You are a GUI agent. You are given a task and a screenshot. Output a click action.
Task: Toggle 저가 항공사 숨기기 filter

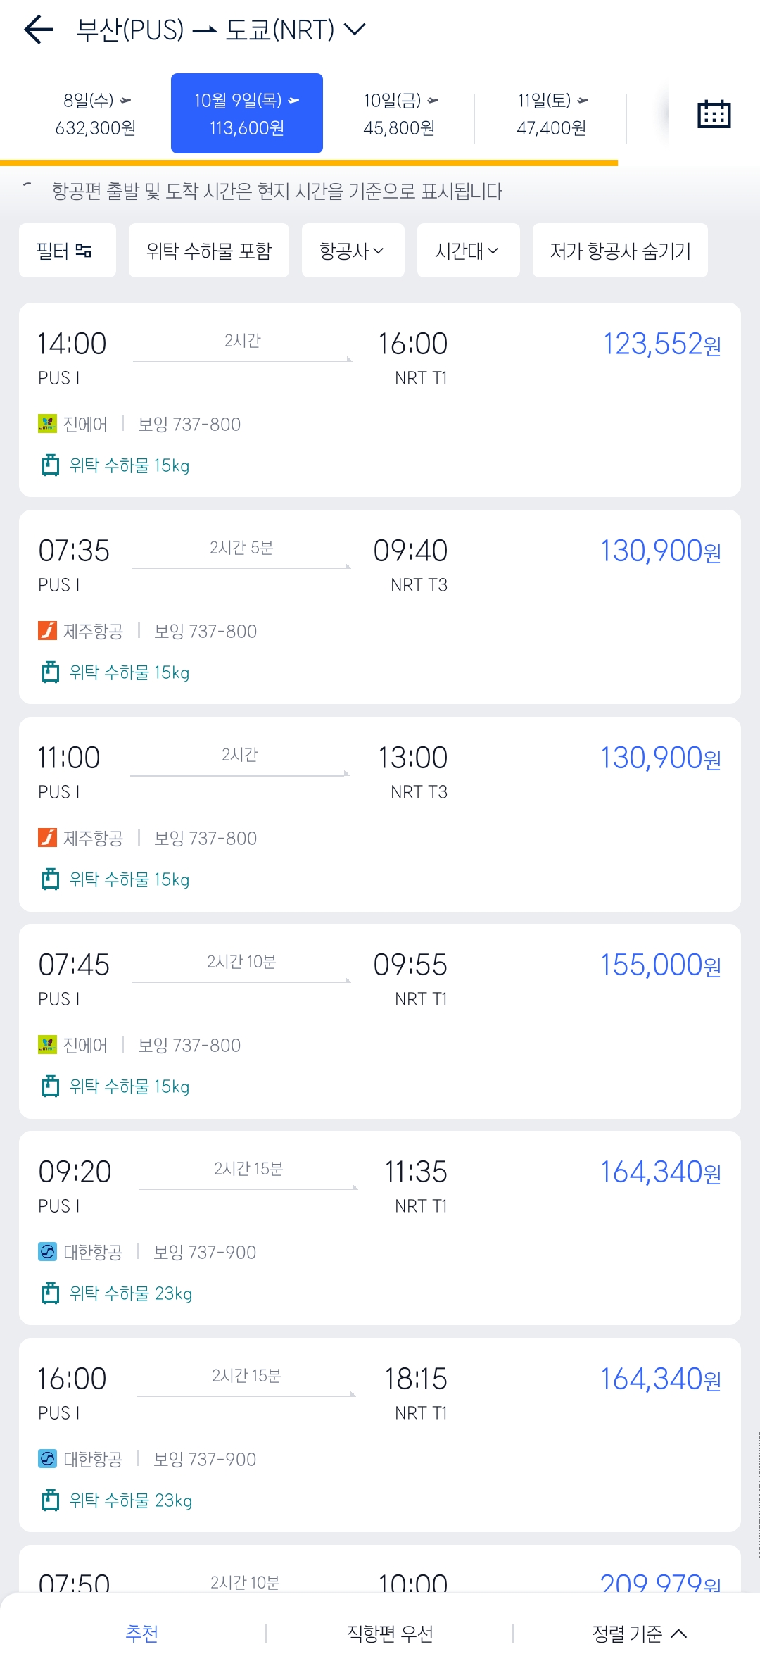click(620, 251)
